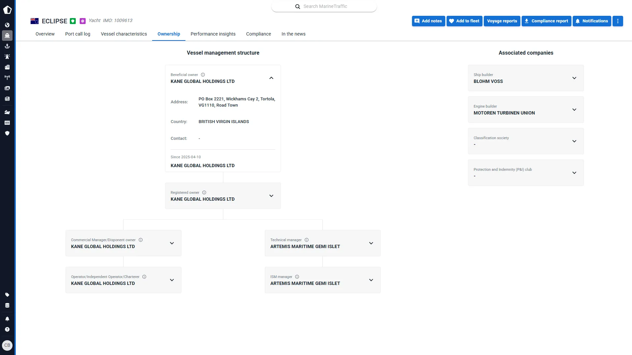The width and height of the screenshot is (632, 355).
Task: Expand the Technical manager card
Action: tap(371, 243)
